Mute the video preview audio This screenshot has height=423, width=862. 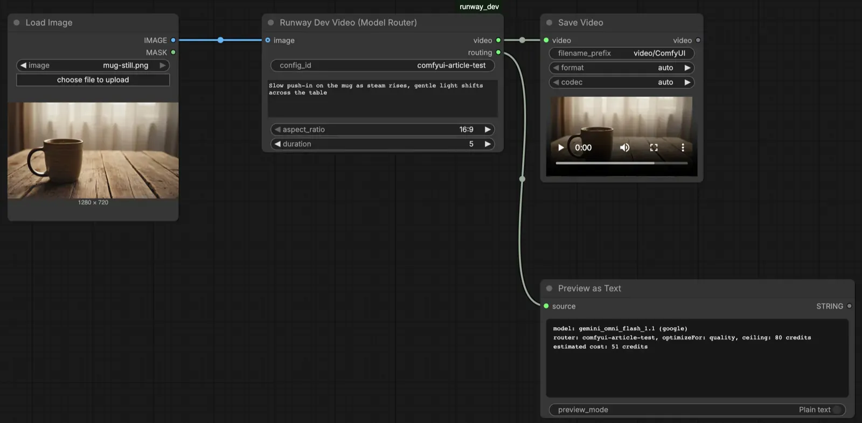pyautogui.click(x=624, y=147)
